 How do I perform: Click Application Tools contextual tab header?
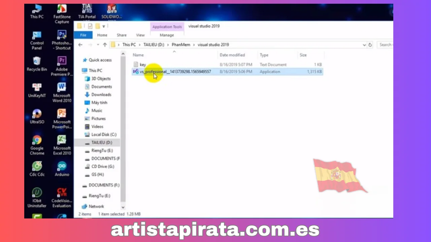pyautogui.click(x=167, y=27)
